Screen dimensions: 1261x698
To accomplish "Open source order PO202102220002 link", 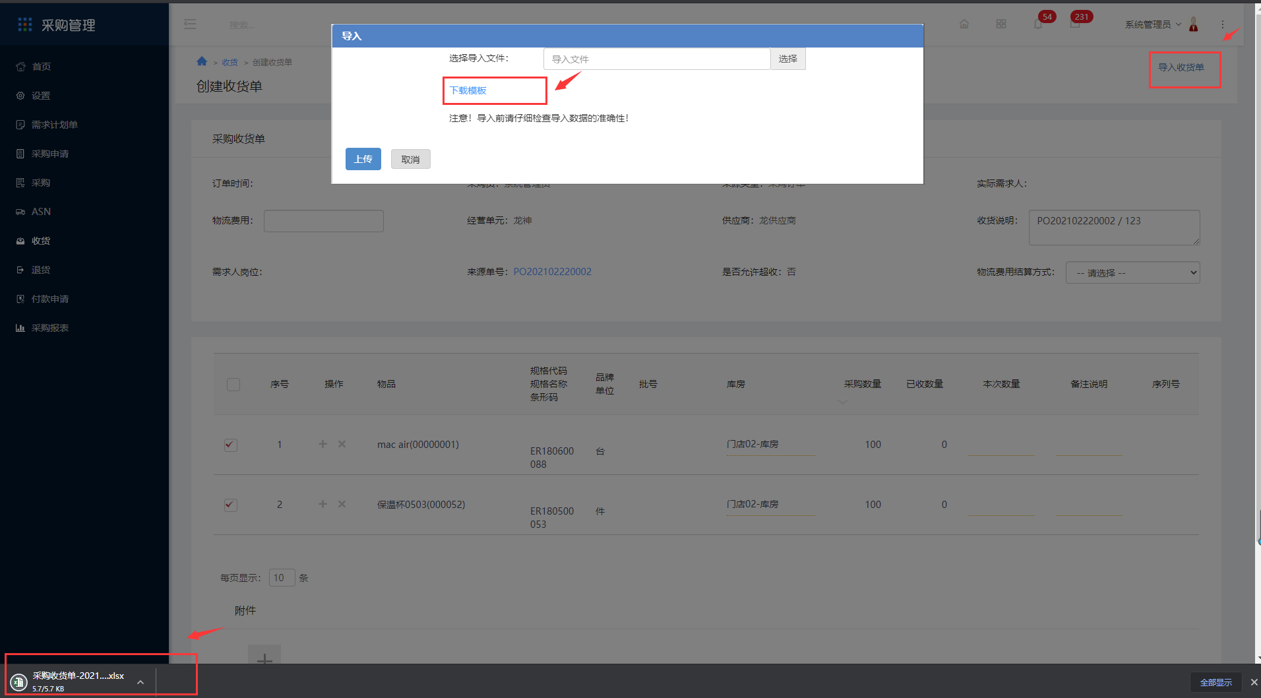I will click(x=553, y=272).
